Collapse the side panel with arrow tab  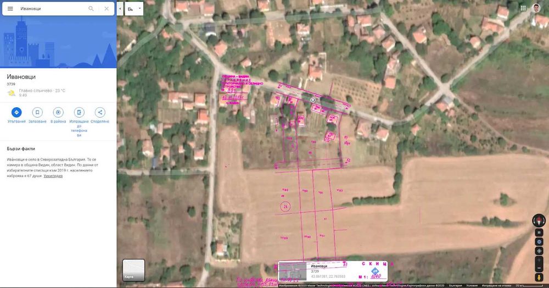tap(120, 8)
